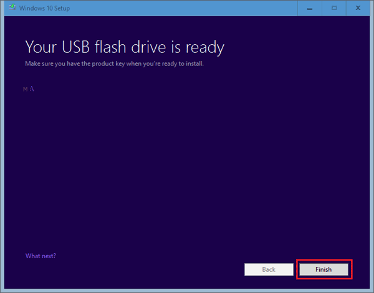This screenshot has width=374, height=293.
Task: Select the 'Your USB flash drive is ready' heading
Action: click(x=125, y=47)
